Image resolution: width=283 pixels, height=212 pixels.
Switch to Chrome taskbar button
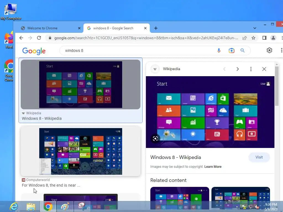48,206
